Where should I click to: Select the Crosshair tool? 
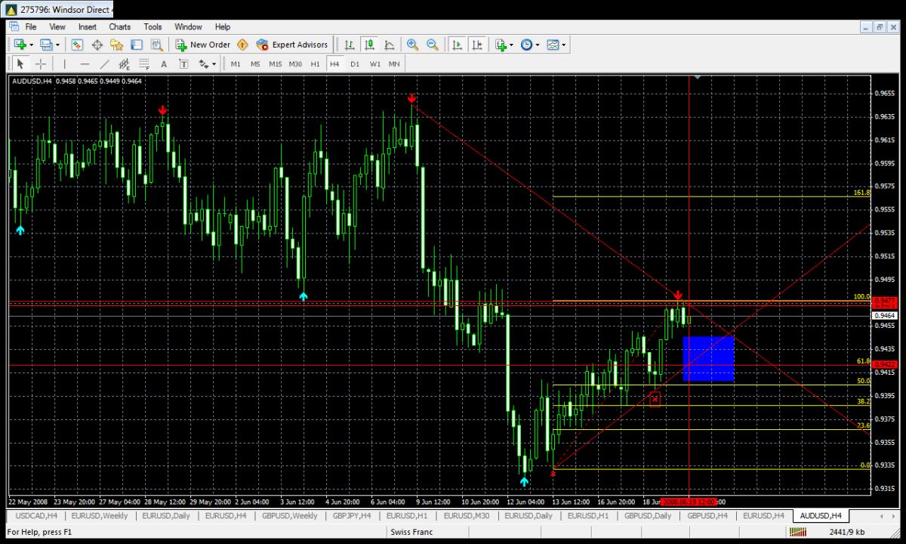pos(41,64)
